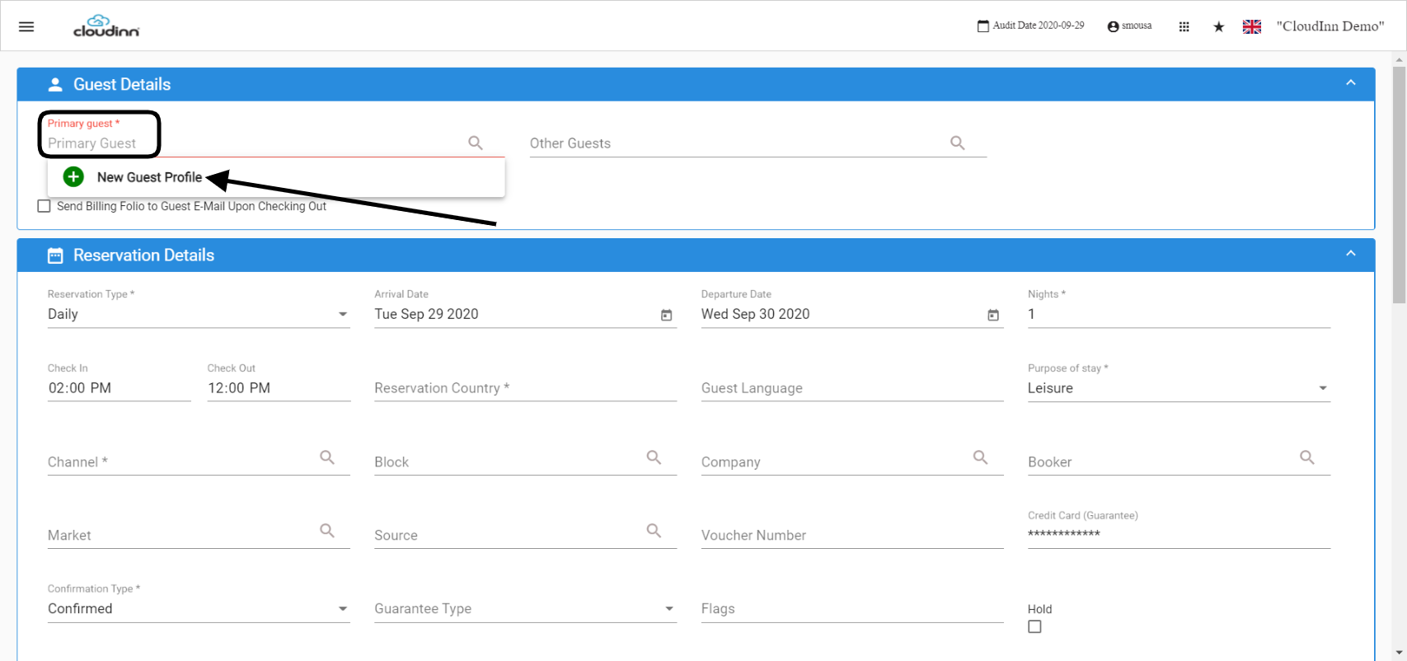This screenshot has width=1407, height=661.
Task: Click the Nights input field
Action: point(1179,314)
